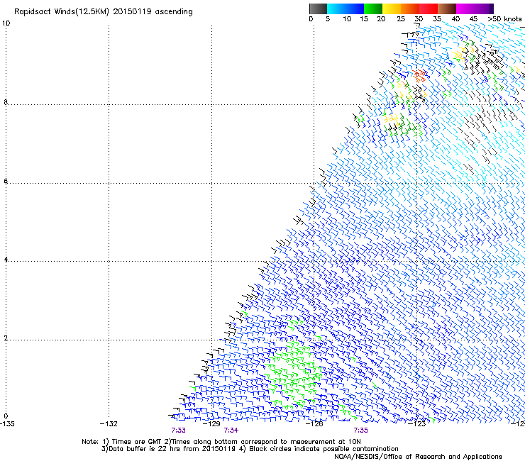Image resolution: width=525 pixels, height=461 pixels.
Task: Click the word 'ascending' in the title
Action: click(174, 12)
